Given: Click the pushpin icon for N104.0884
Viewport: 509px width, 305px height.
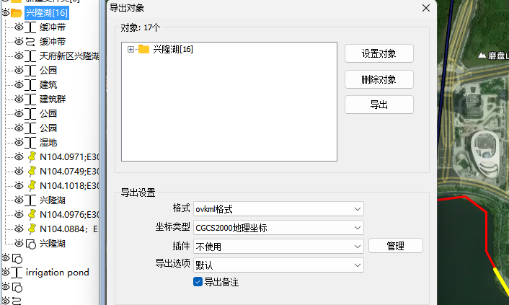Looking at the screenshot, I should coord(32,229).
